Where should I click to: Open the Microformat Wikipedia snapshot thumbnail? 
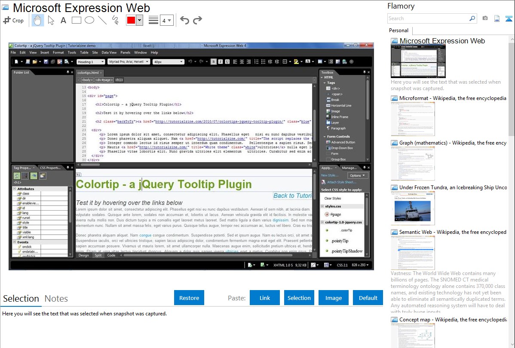[413, 119]
